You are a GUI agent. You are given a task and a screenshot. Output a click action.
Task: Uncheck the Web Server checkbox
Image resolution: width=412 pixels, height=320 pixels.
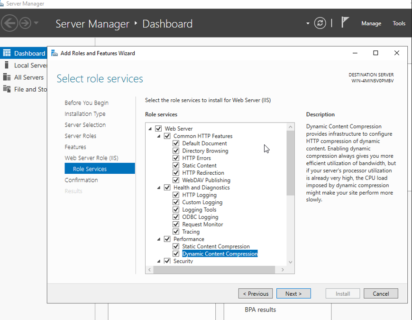coord(158,128)
